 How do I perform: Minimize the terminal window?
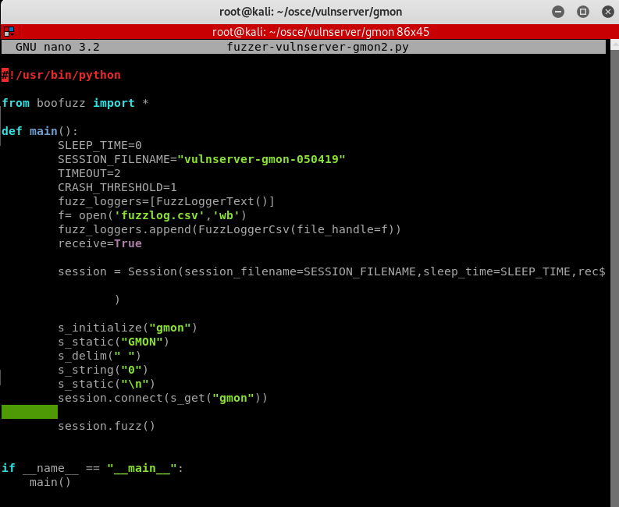(558, 12)
